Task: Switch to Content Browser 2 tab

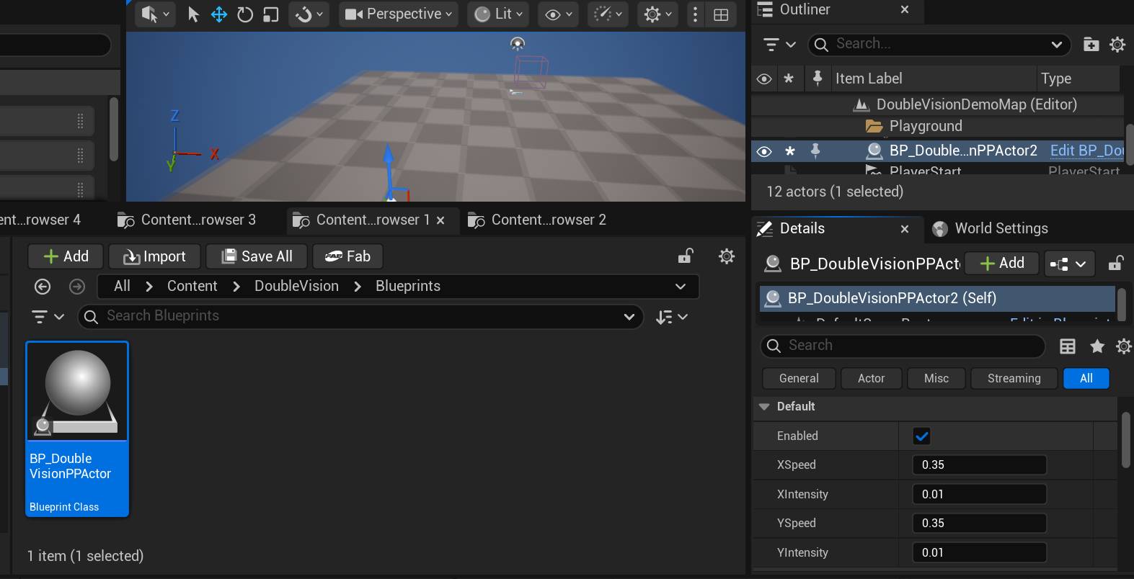Action: [x=548, y=220]
